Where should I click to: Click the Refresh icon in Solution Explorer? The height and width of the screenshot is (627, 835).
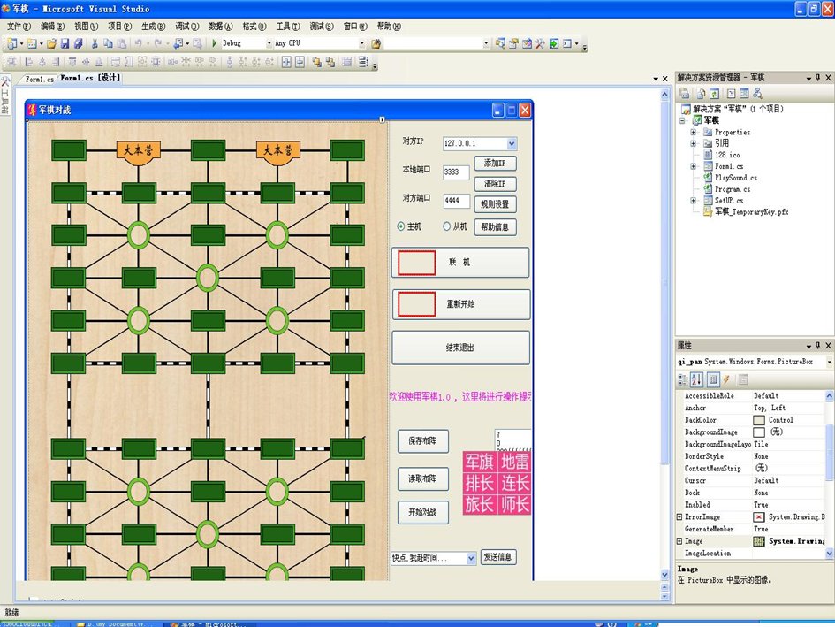tap(714, 93)
